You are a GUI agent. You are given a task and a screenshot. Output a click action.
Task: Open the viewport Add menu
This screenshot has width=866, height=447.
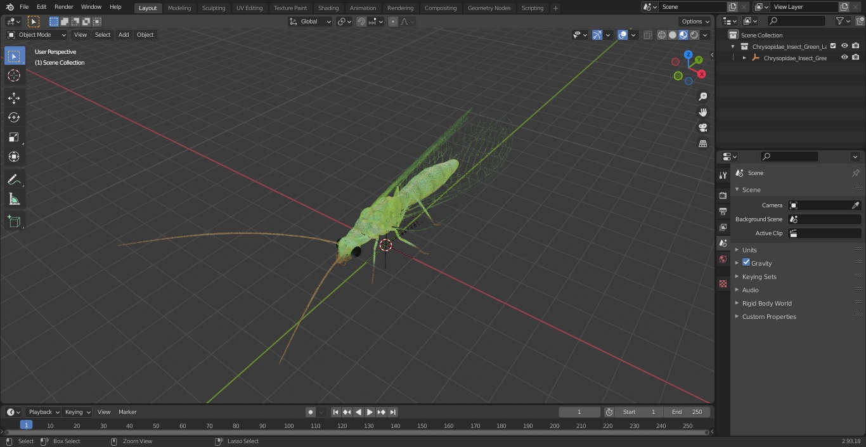124,35
